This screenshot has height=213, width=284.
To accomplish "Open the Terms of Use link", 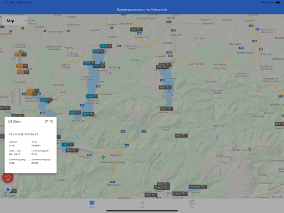I will point(276,197).
